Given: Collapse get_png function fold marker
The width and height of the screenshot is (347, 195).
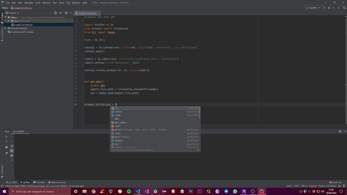Looking at the screenshot, I should [84, 82].
